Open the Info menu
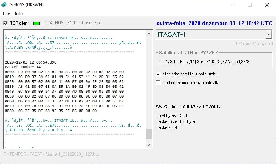The width and height of the screenshot is (276, 164). [19, 13]
